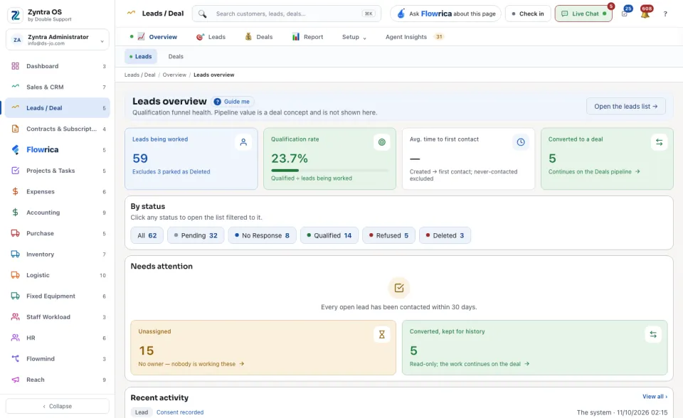Image resolution: width=683 pixels, height=418 pixels.
Task: Click Continues on the Deals pipeline link
Action: click(x=594, y=171)
